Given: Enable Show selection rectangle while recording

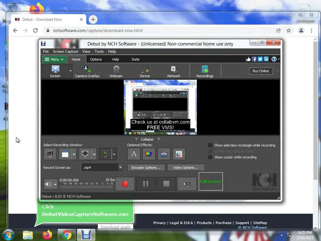Looking at the screenshot, I should point(210,145).
